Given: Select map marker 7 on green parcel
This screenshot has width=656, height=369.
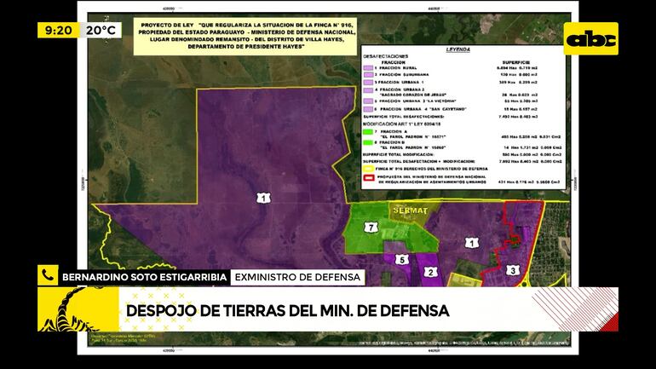Looking at the screenshot, I should (x=371, y=227).
